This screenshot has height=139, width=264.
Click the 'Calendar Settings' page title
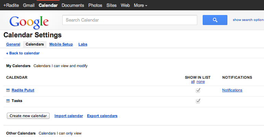(33, 35)
